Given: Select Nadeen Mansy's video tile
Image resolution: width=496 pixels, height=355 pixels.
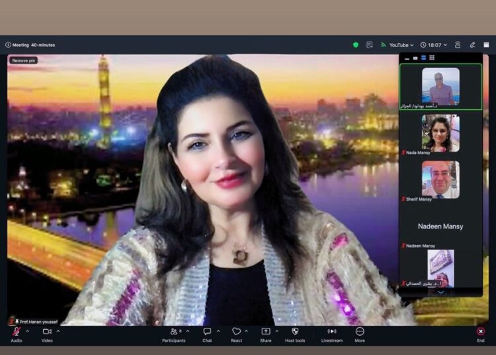Looking at the screenshot, I should [x=440, y=226].
